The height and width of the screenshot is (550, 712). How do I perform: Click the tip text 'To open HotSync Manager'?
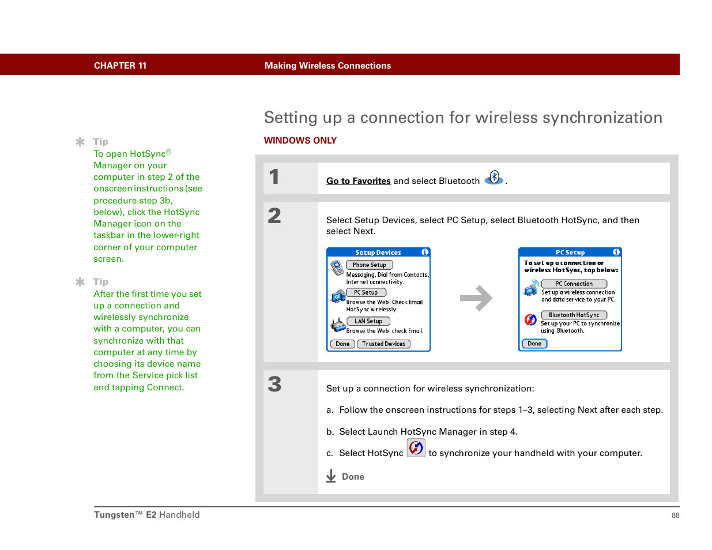coord(148,206)
